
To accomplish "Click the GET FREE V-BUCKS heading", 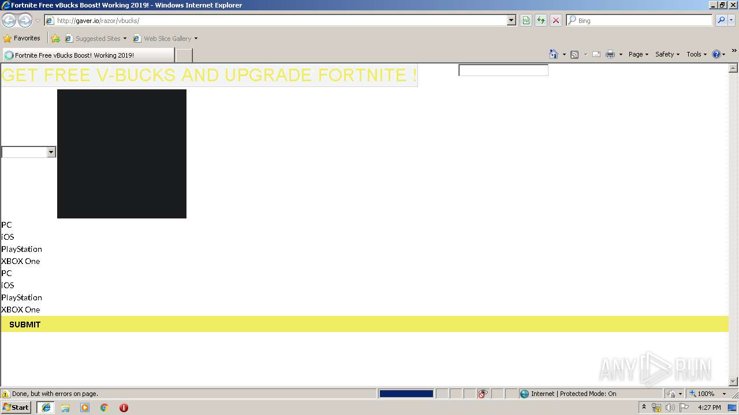I will [209, 75].
